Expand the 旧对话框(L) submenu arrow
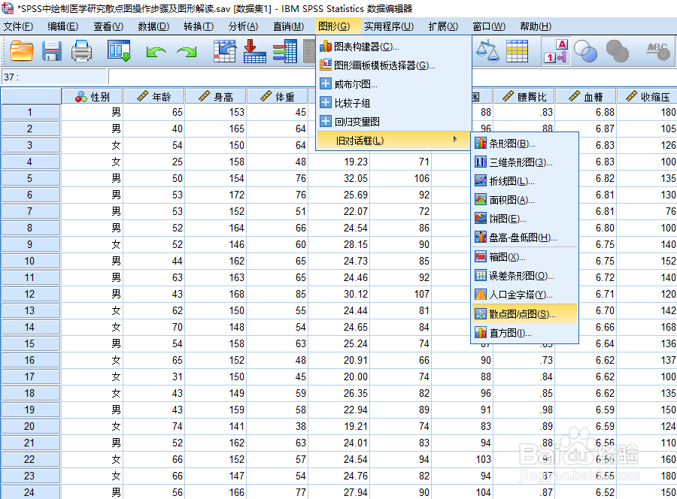 click(x=455, y=140)
